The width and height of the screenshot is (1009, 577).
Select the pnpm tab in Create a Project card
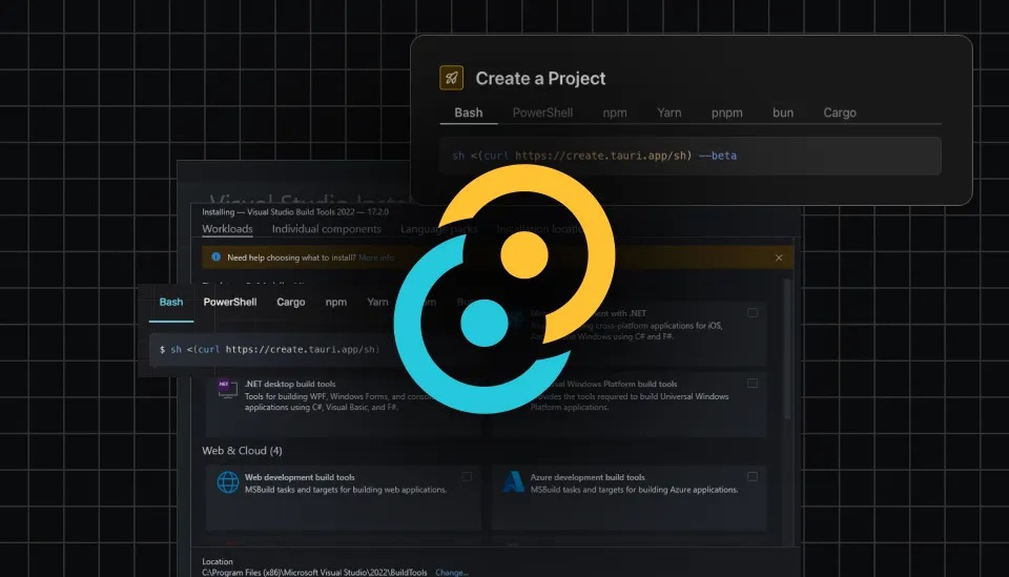coord(727,113)
